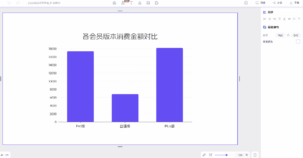Align horizontal centers icon

[270, 19]
